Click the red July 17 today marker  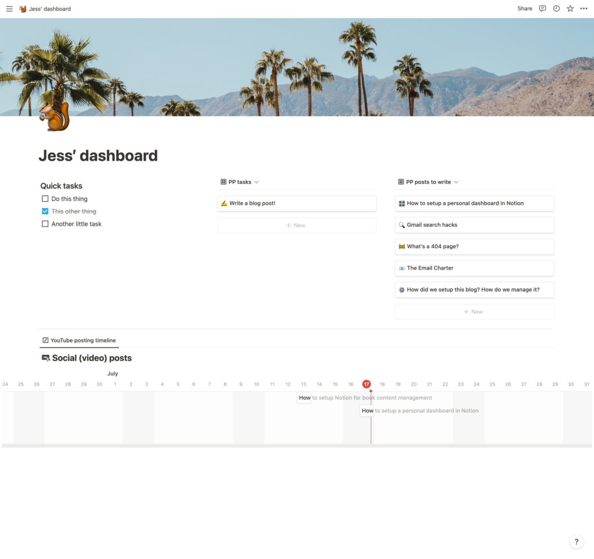[x=366, y=384]
